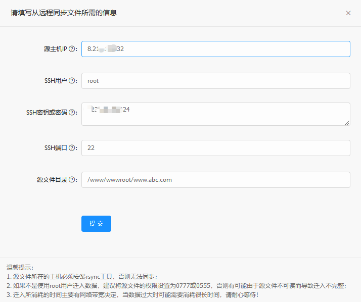361x302 pixels.
Task: Click the SSH用户 label text
Action: pos(56,81)
